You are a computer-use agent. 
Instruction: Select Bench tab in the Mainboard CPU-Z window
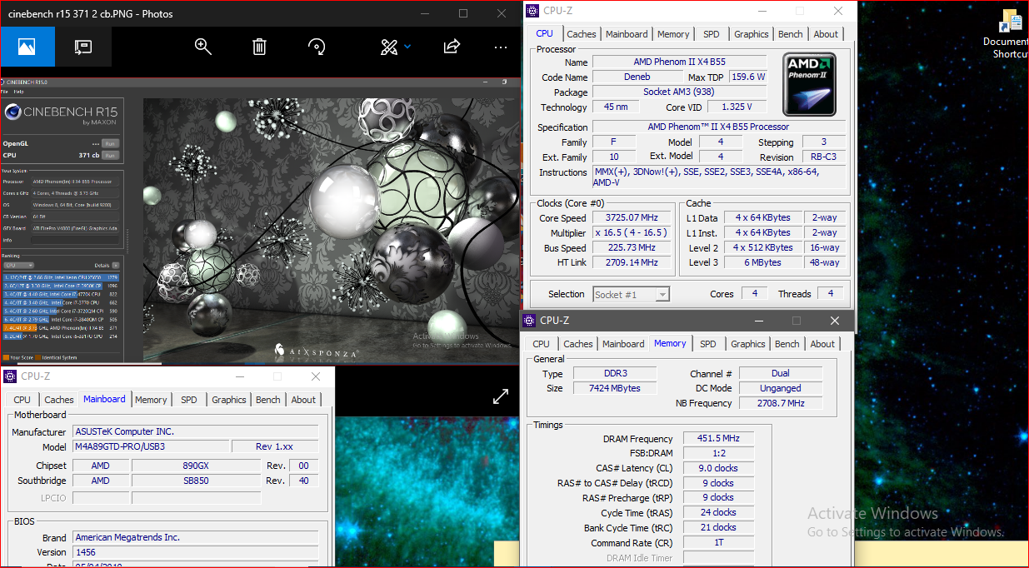(268, 400)
